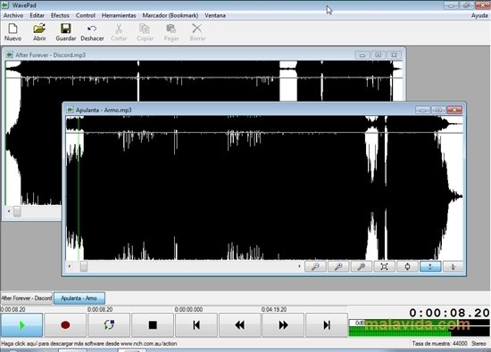This screenshot has height=352, width=491.
Task: Zoom out with the first magnifier button
Action: [315, 266]
